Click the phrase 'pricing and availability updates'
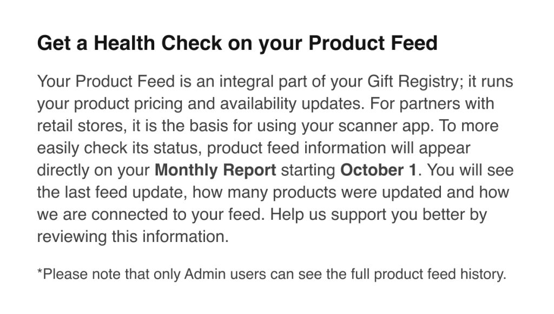 [249, 104]
